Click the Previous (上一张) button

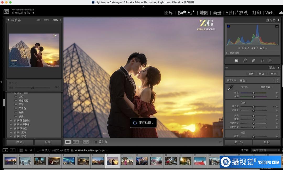(x=238, y=142)
